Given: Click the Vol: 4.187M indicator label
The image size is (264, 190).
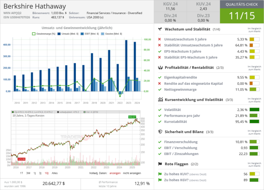Looking at the screenshot, I should point(91,112).
